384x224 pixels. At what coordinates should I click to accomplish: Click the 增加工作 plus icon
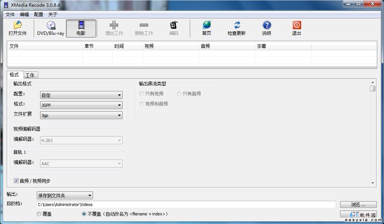click(x=114, y=28)
